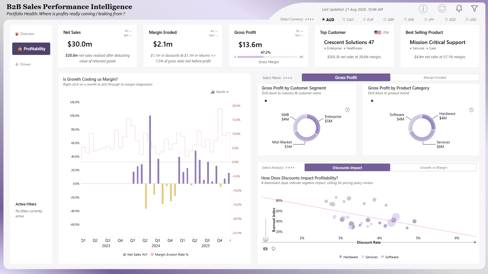Click the circular refresh icon in the header
Image resolution: width=488 pixels, height=274 pixels.
tap(442, 9)
